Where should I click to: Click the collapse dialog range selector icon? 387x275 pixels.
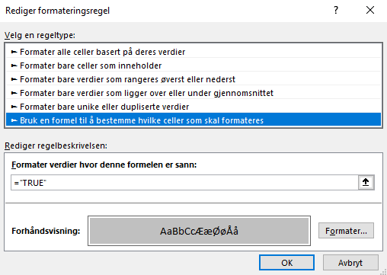coord(366,182)
